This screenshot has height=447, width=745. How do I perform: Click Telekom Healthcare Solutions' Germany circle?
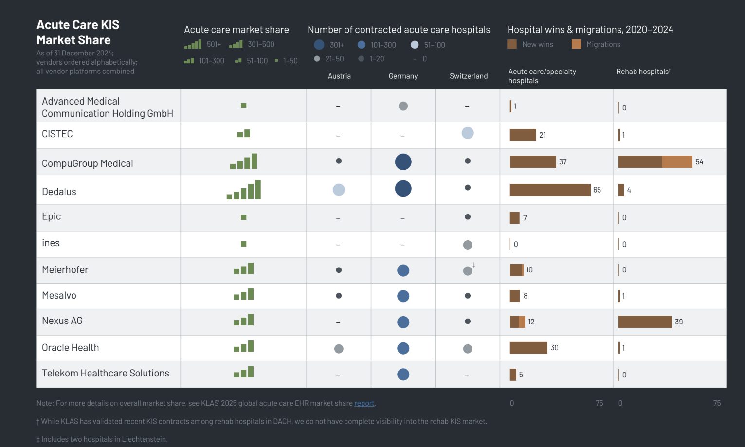point(403,375)
